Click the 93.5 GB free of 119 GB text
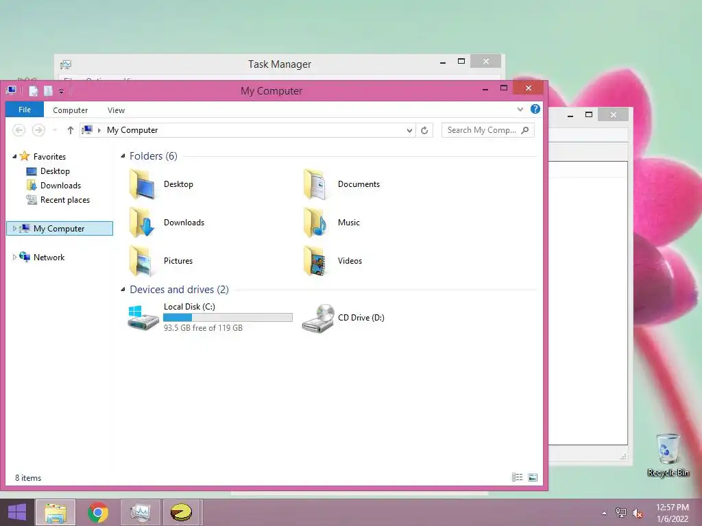Viewport: 702px width, 526px height. point(203,328)
